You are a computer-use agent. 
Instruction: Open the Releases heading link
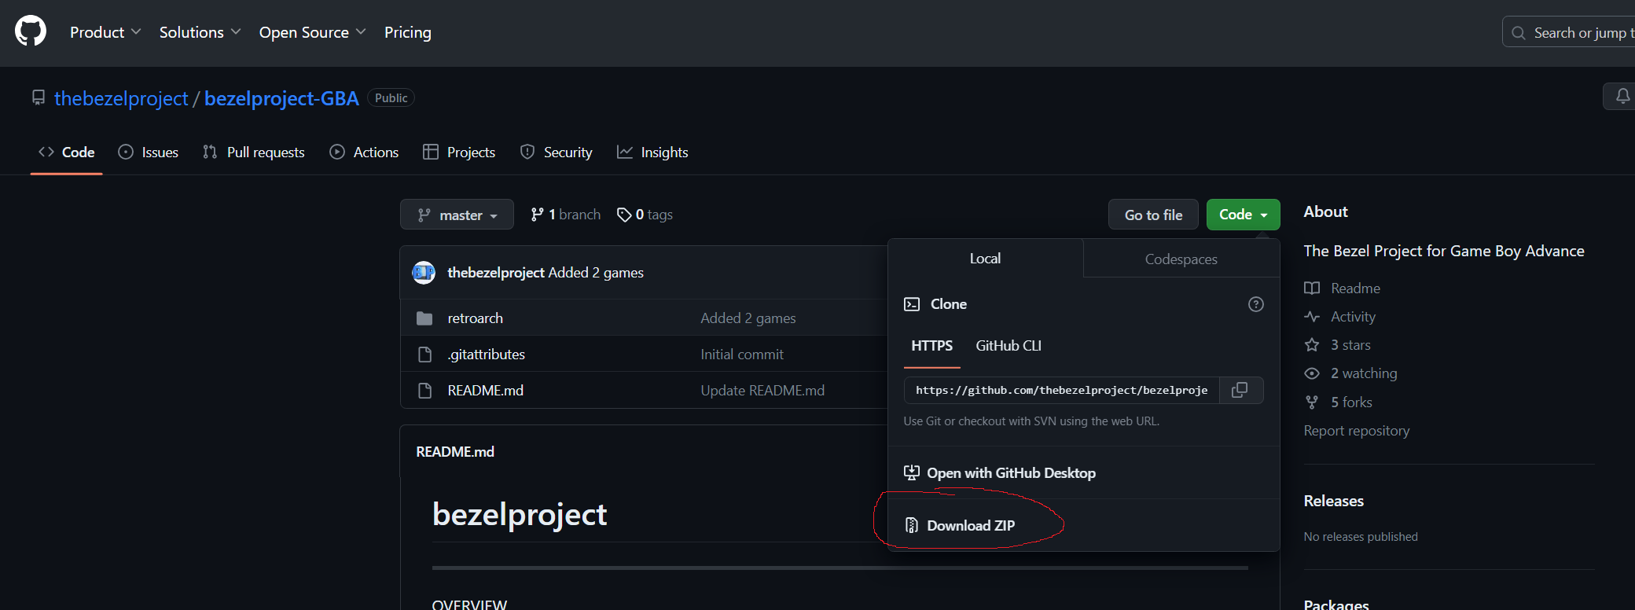(x=1334, y=501)
